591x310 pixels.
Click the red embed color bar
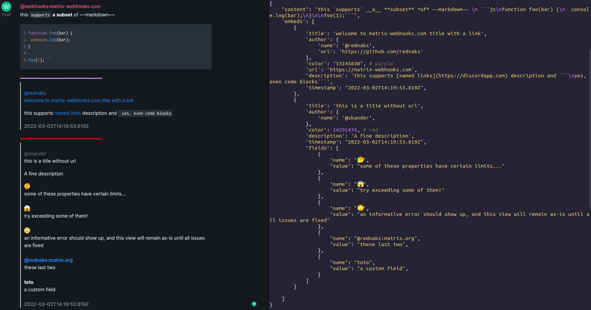tap(61, 139)
